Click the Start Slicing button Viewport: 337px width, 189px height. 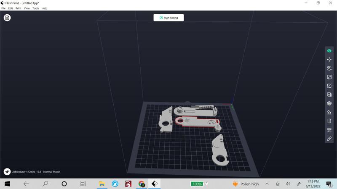(x=168, y=18)
